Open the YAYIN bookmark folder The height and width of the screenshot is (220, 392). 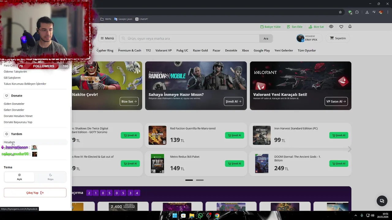point(106,19)
